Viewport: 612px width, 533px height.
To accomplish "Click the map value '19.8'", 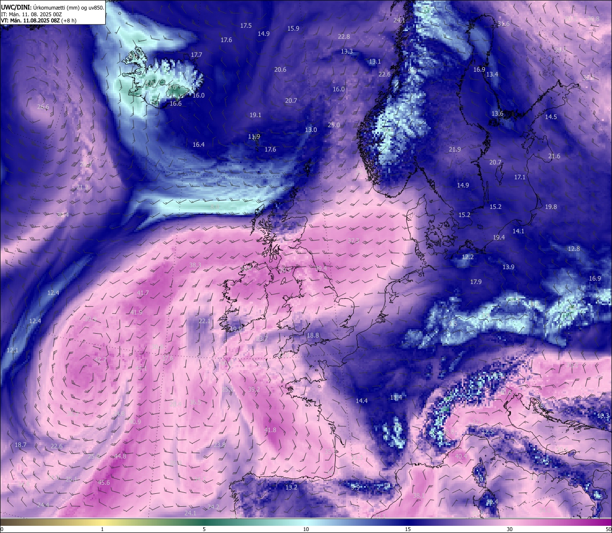I will (x=551, y=207).
